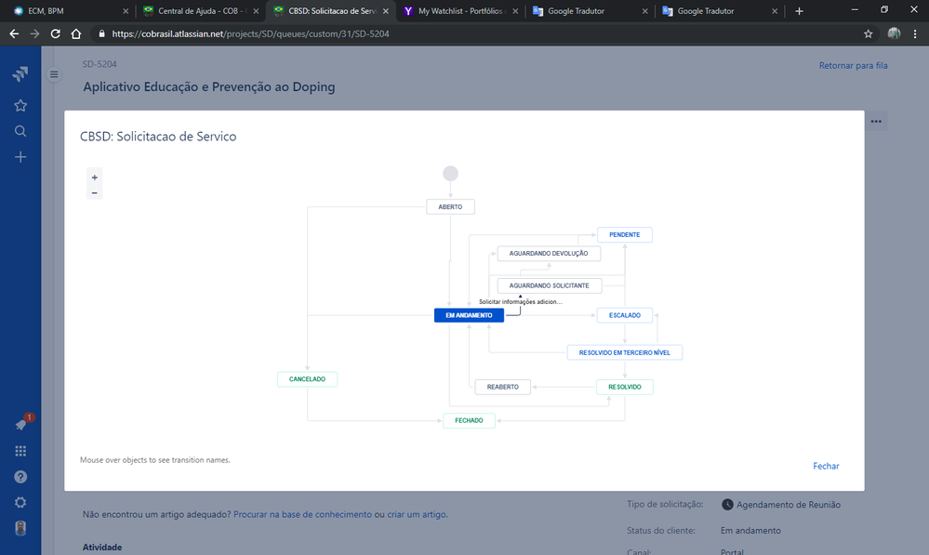Open starred items in Jira sidebar
The width and height of the screenshot is (929, 555).
(x=20, y=105)
